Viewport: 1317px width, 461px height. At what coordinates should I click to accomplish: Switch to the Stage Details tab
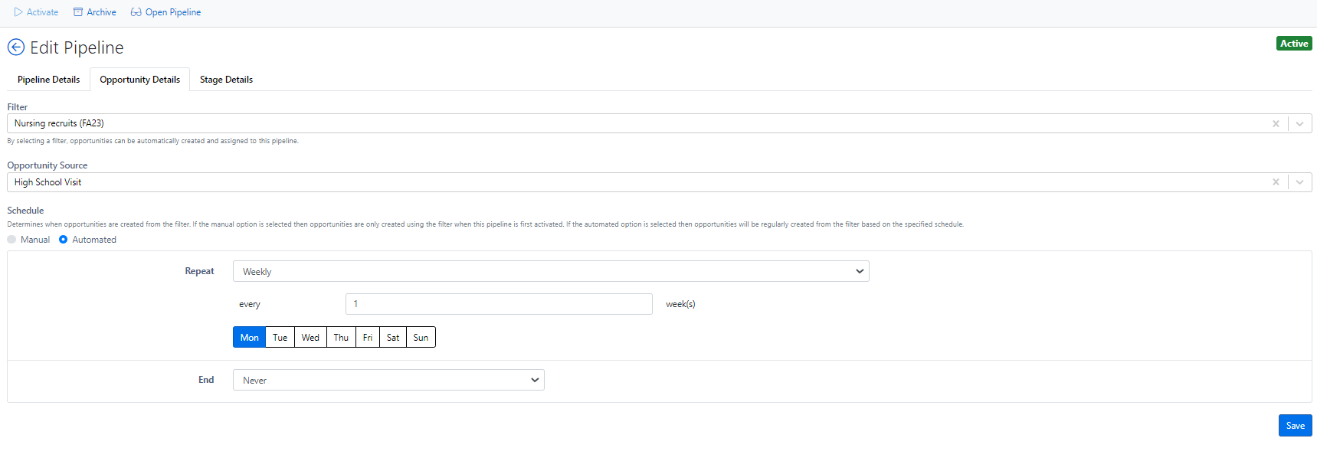point(226,80)
